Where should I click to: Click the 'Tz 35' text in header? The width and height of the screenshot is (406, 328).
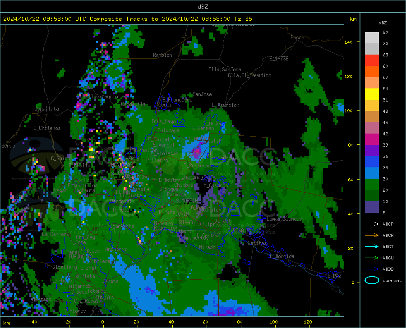243,19
